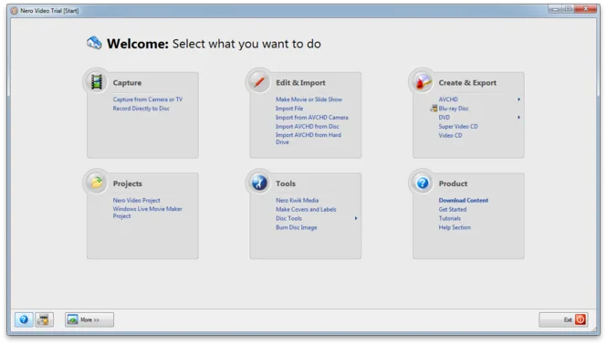Click the Blu-ray Disc option icon

(434, 109)
